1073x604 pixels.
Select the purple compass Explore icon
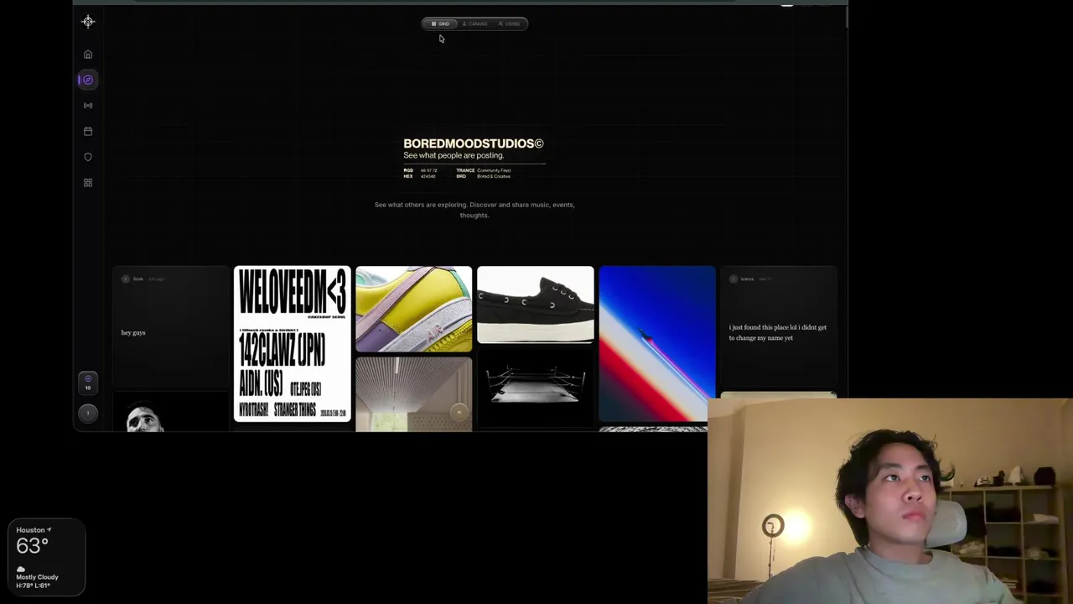(88, 80)
